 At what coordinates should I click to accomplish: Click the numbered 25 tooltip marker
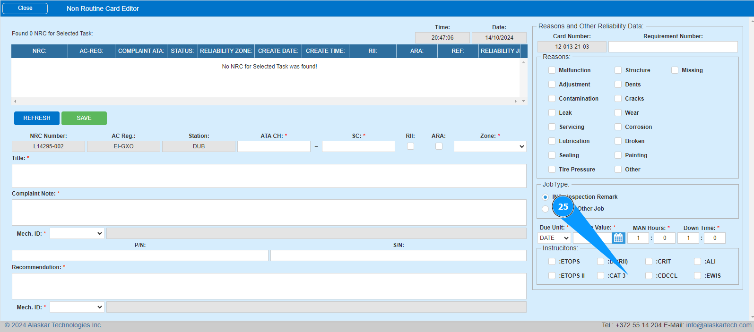coord(563,207)
